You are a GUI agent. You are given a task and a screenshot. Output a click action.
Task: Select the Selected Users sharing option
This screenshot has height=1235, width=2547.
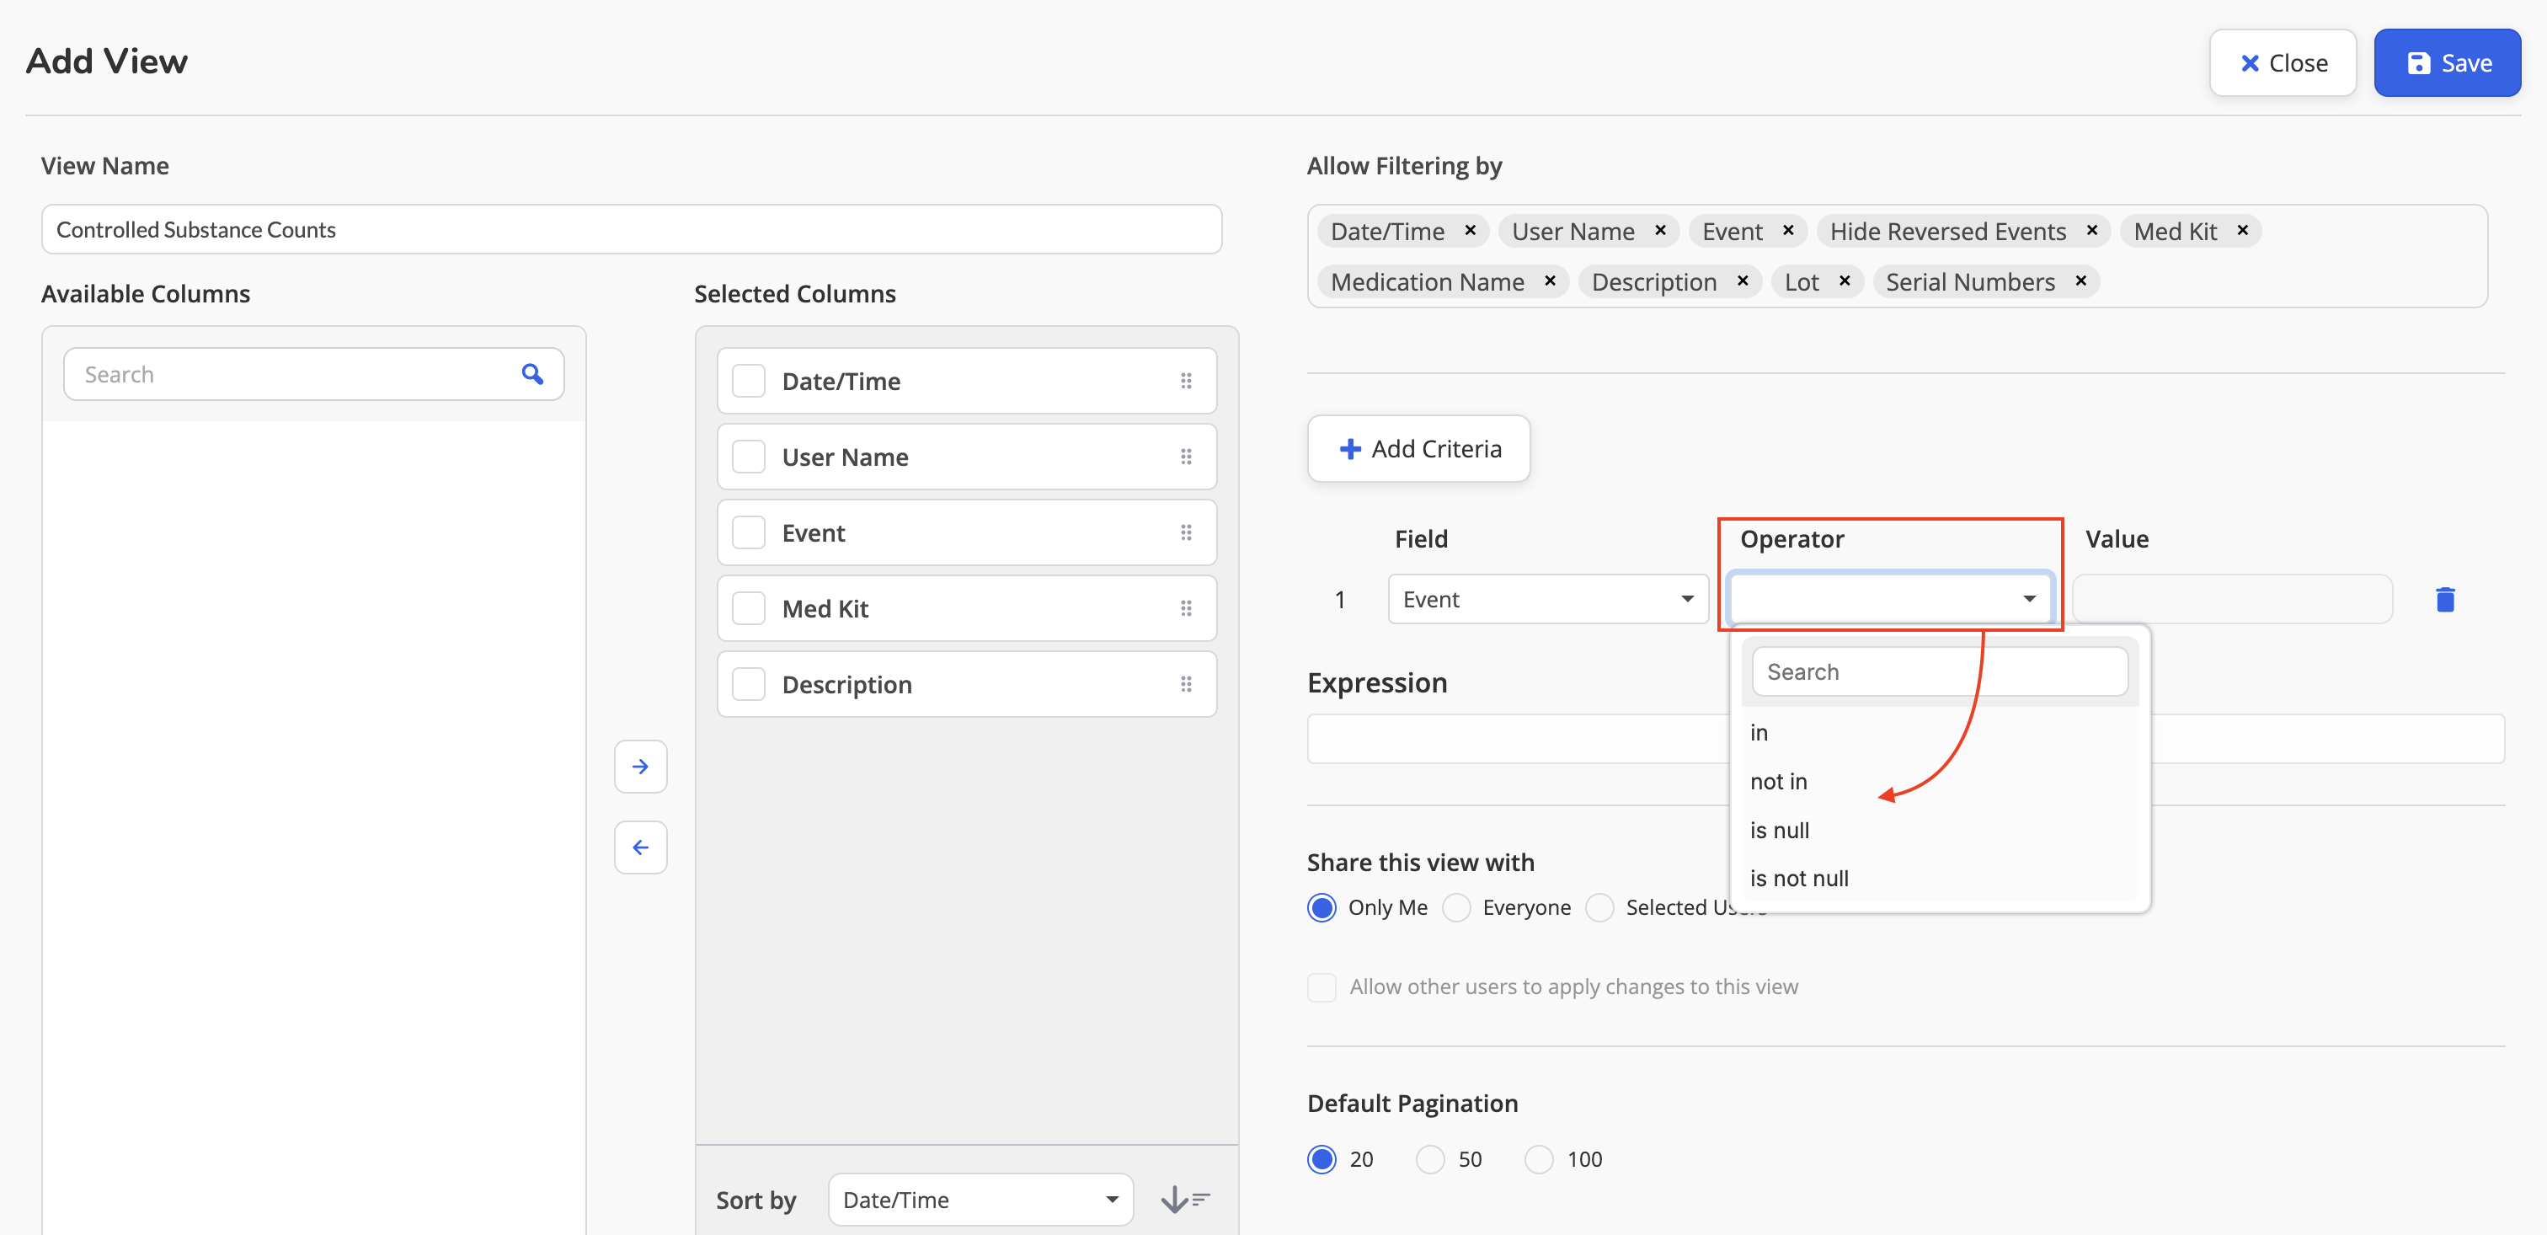[1599, 906]
